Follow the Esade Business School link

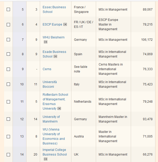[54, 54]
